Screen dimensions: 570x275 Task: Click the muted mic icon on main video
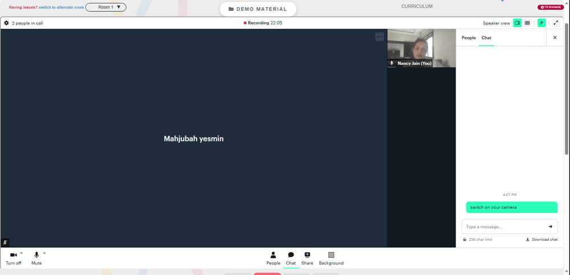(x=5, y=243)
